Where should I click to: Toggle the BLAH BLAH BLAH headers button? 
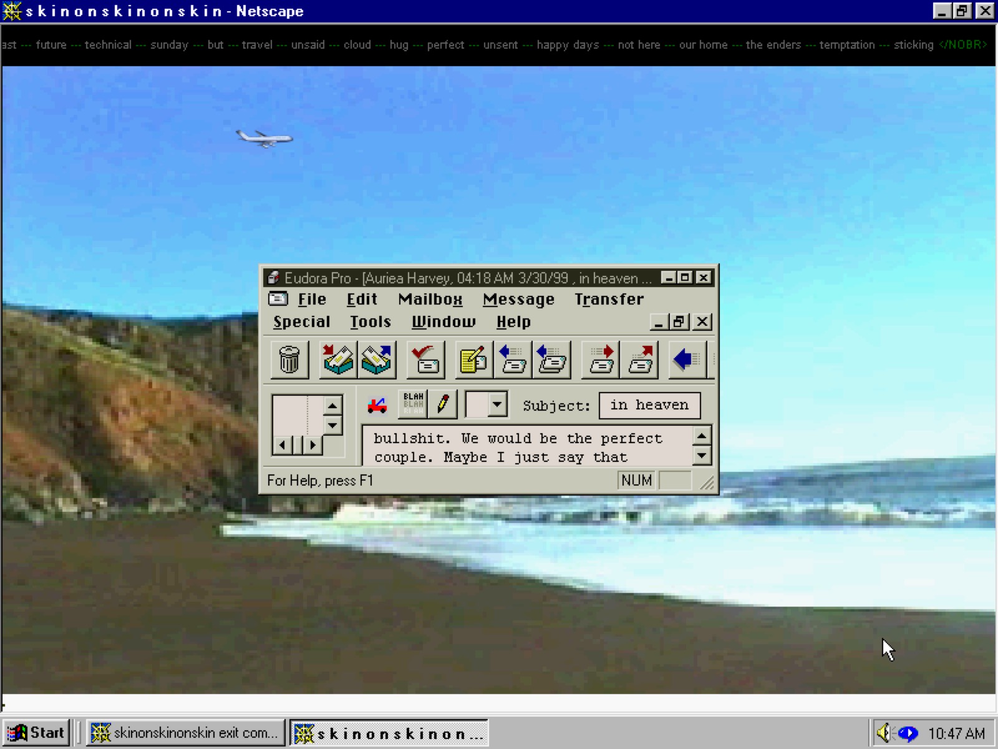click(x=413, y=404)
